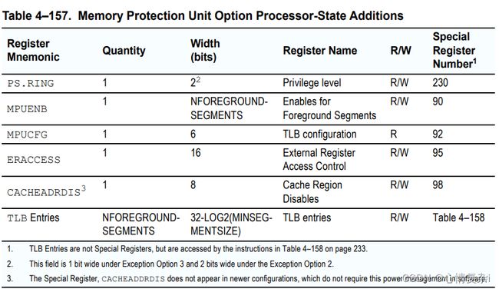This screenshot has width=499, height=289.
Task: Select the MPUCFG mnemonic cell
Action: point(27,135)
